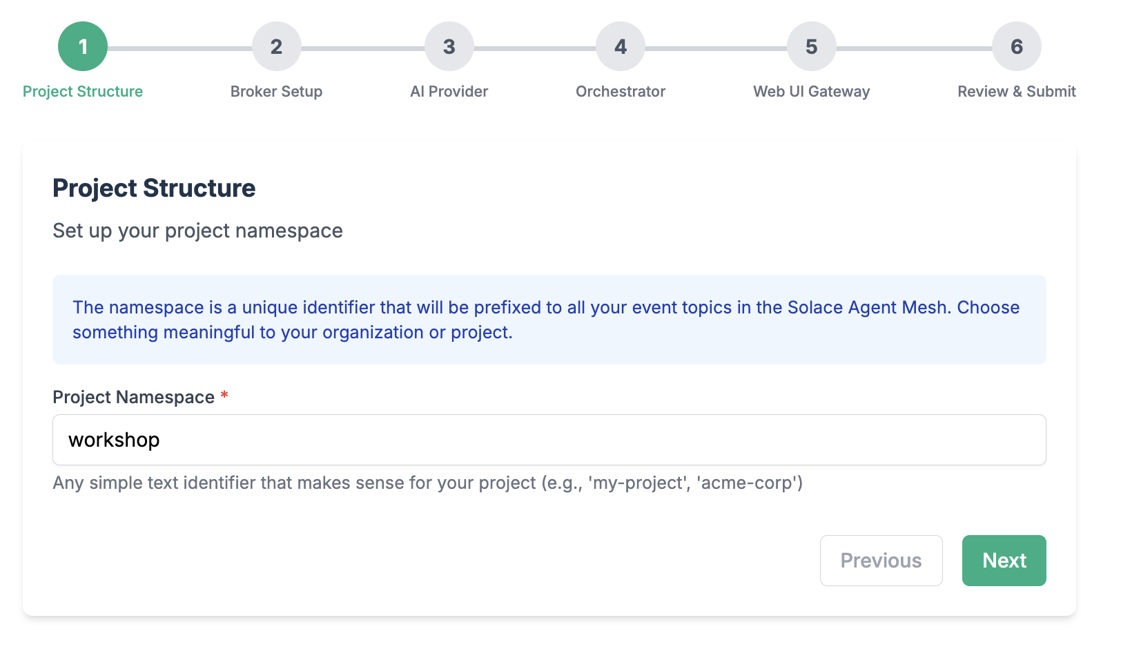Screen dimensions: 1121x649
Task: Select the step 3 numbered circle
Action: (x=449, y=46)
